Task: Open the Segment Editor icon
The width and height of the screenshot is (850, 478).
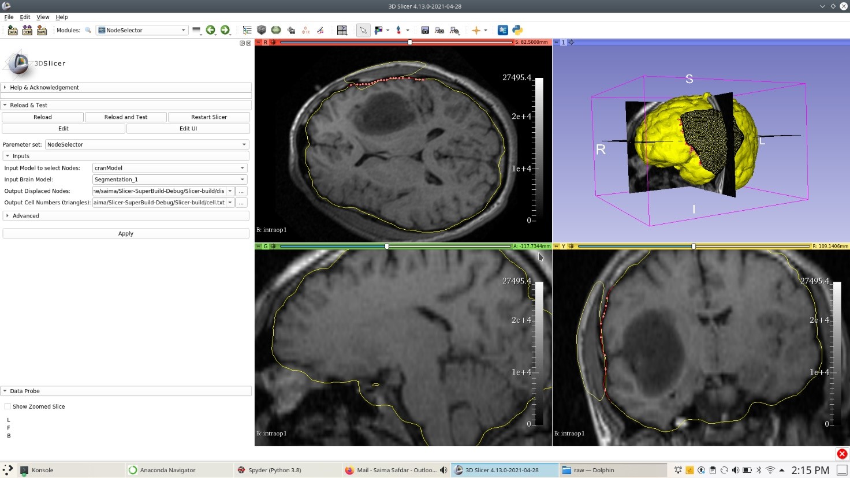Action: tap(320, 30)
